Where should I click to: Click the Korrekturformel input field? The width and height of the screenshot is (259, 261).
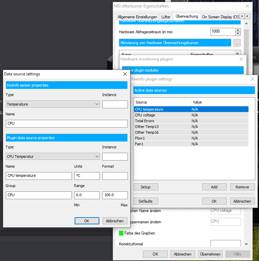point(225,243)
